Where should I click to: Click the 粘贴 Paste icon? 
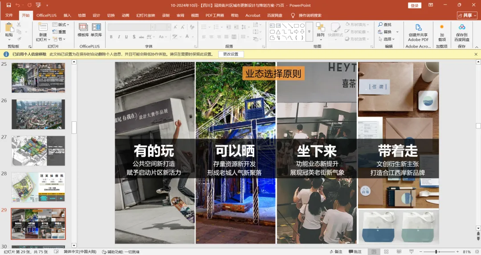pyautogui.click(x=9, y=28)
